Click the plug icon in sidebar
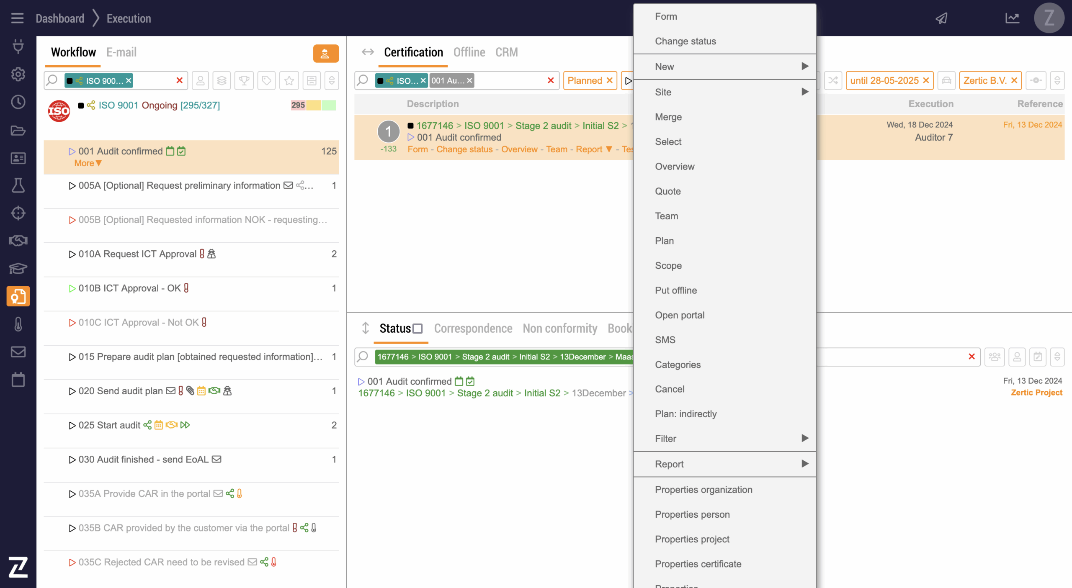 [x=18, y=46]
